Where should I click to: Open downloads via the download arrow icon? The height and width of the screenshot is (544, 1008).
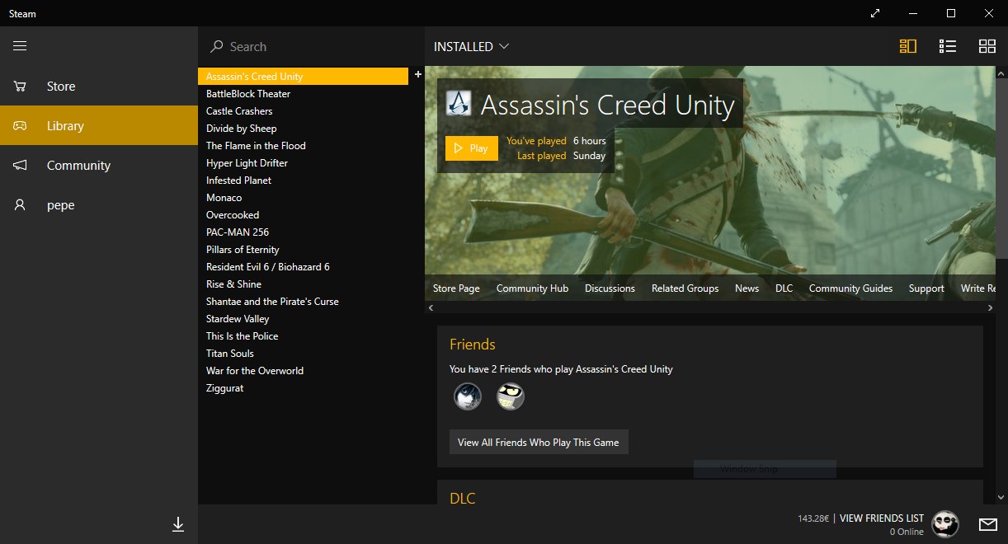pyautogui.click(x=177, y=524)
